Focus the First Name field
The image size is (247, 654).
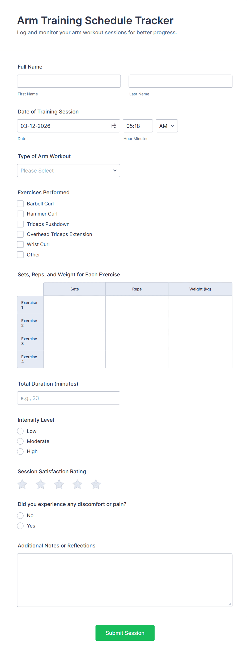[69, 81]
